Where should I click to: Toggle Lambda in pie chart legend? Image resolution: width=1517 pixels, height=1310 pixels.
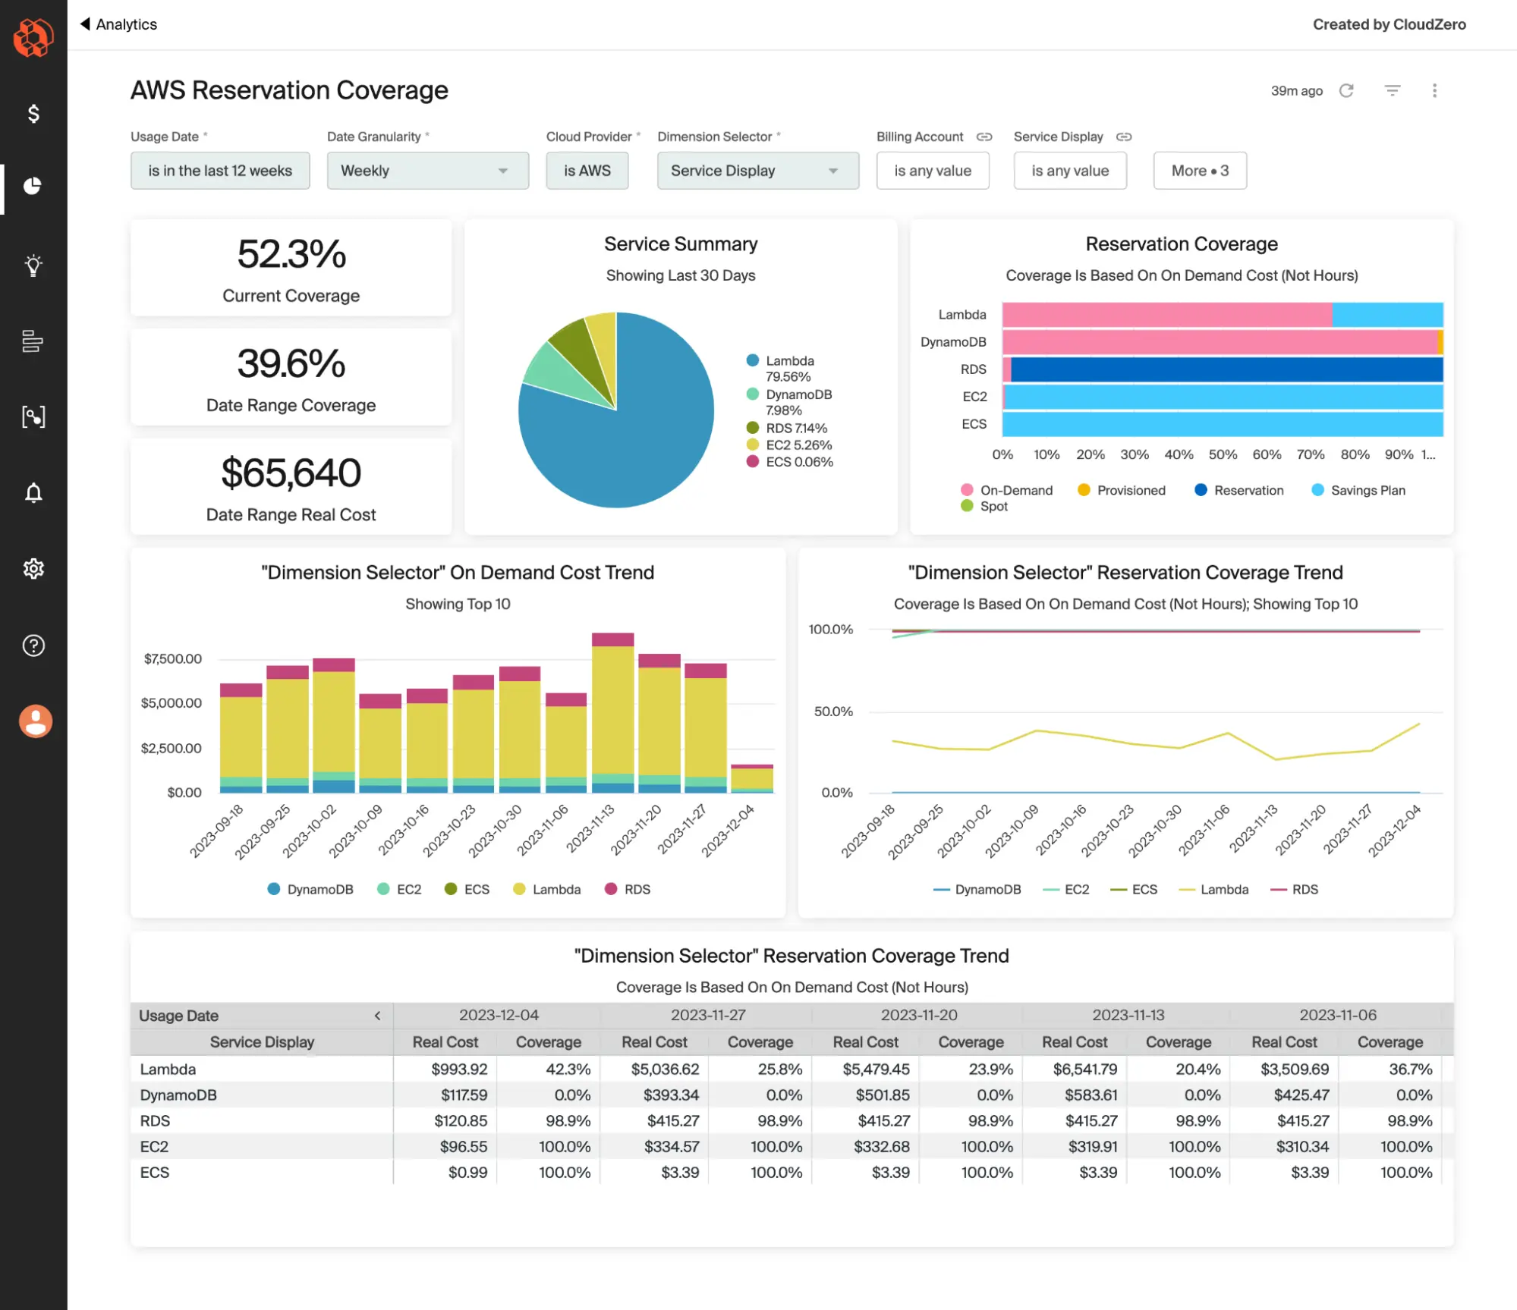click(781, 369)
